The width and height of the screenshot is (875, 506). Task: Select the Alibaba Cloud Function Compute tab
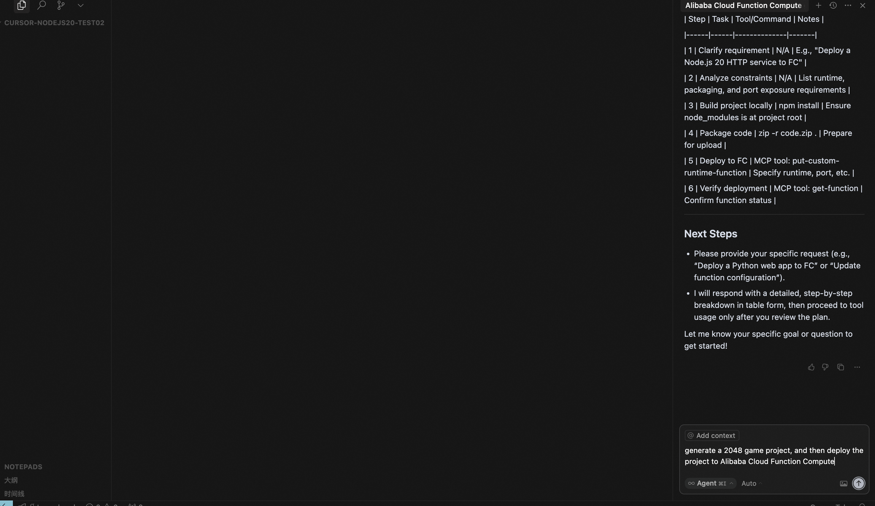[743, 6]
